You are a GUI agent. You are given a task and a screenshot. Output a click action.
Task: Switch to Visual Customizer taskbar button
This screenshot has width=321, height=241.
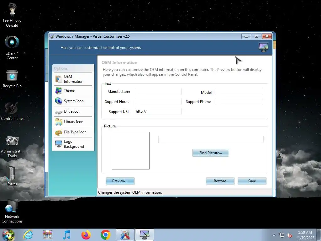[145, 235]
